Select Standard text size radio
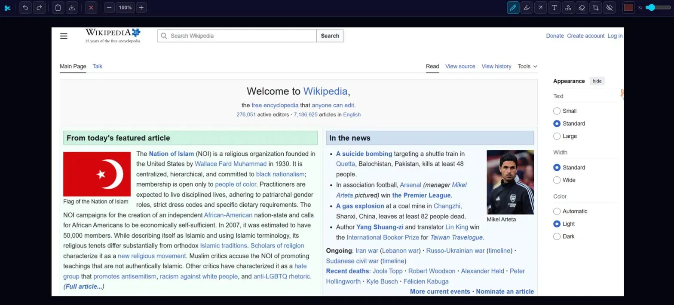The image size is (674, 305). pyautogui.click(x=557, y=124)
